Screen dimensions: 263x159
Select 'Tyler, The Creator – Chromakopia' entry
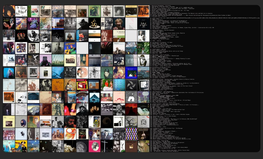[161, 82]
